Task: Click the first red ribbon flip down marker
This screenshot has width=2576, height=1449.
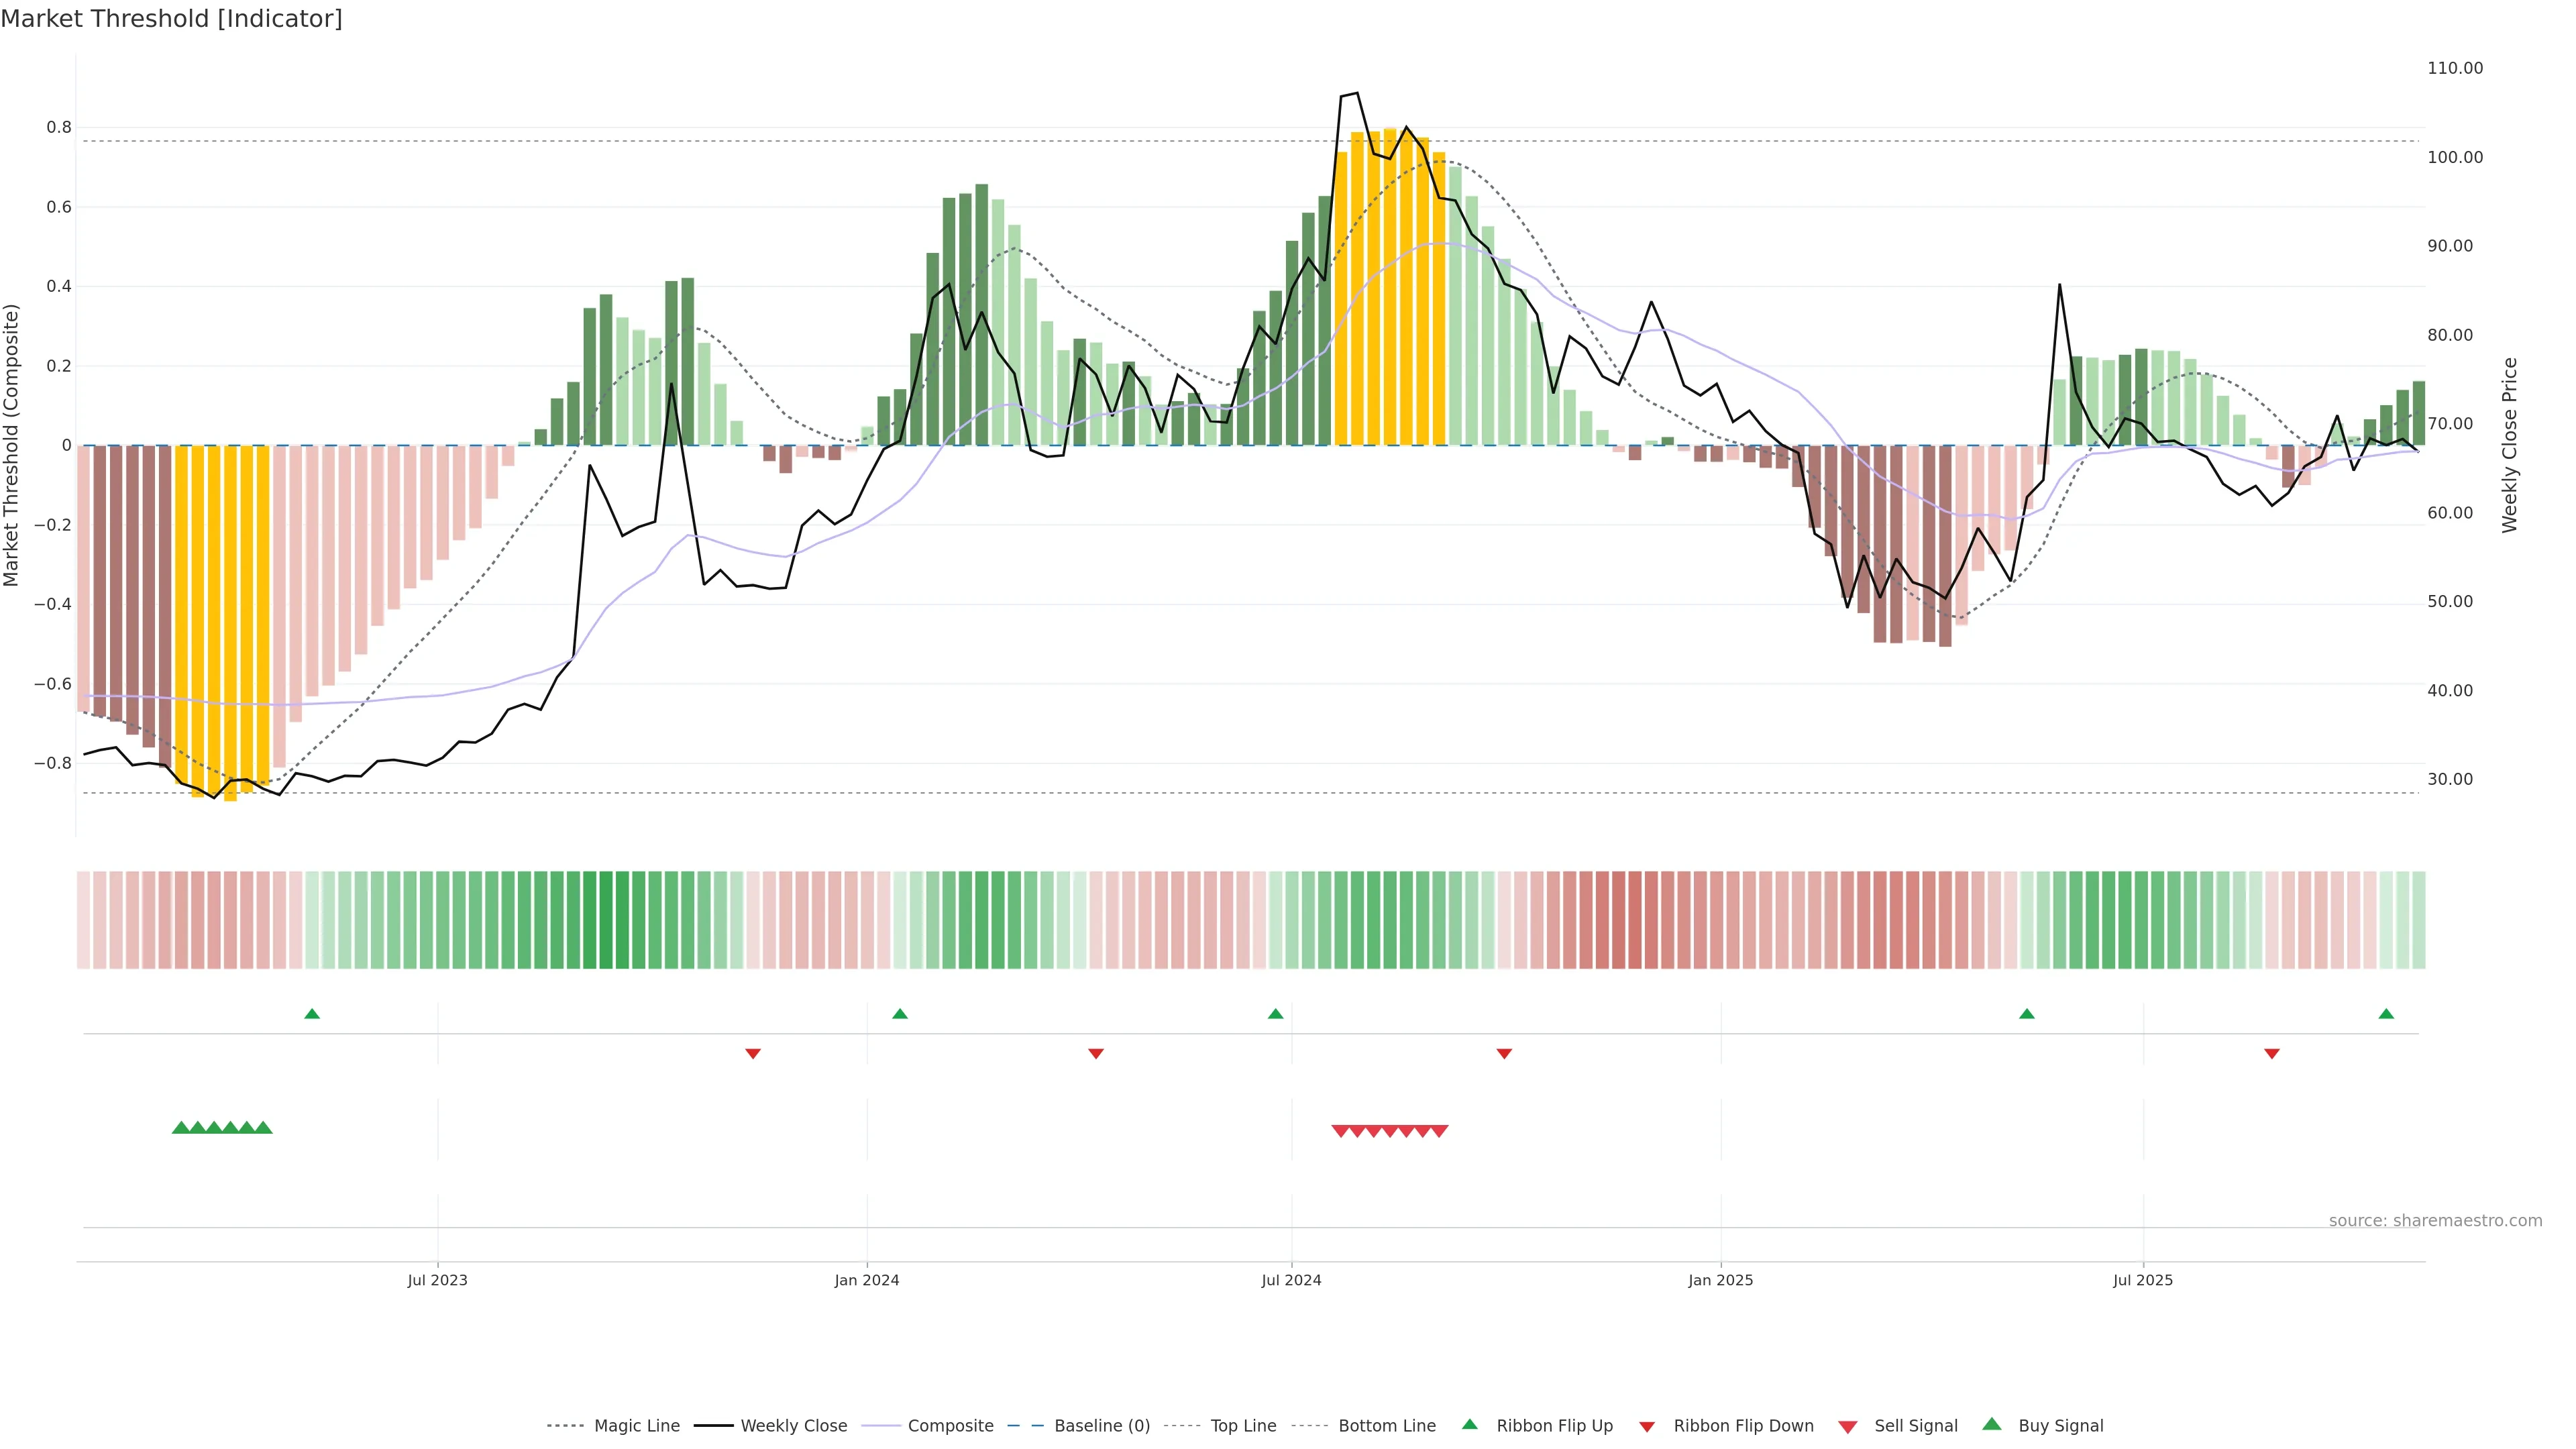Action: point(753,1054)
